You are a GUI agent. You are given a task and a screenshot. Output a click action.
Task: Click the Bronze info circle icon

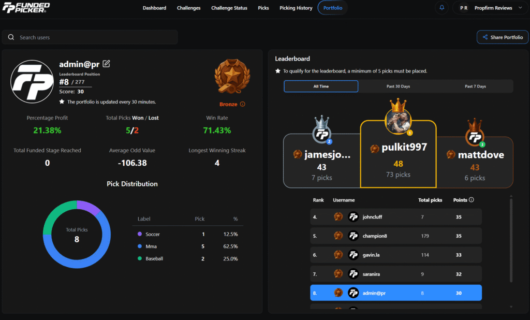242,104
